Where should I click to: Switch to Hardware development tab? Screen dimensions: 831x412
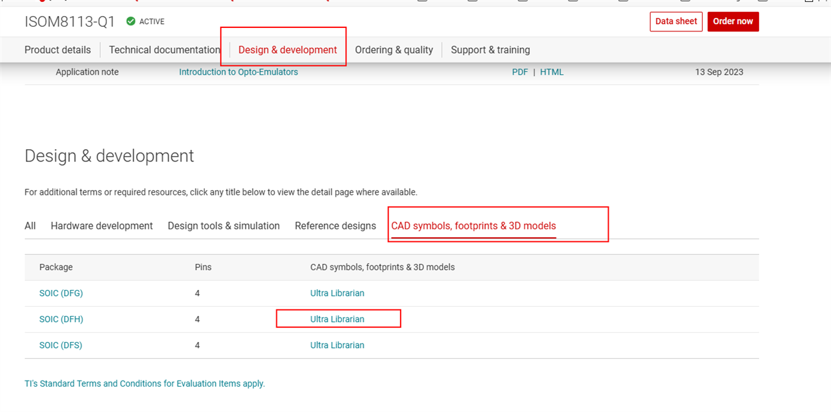(101, 226)
